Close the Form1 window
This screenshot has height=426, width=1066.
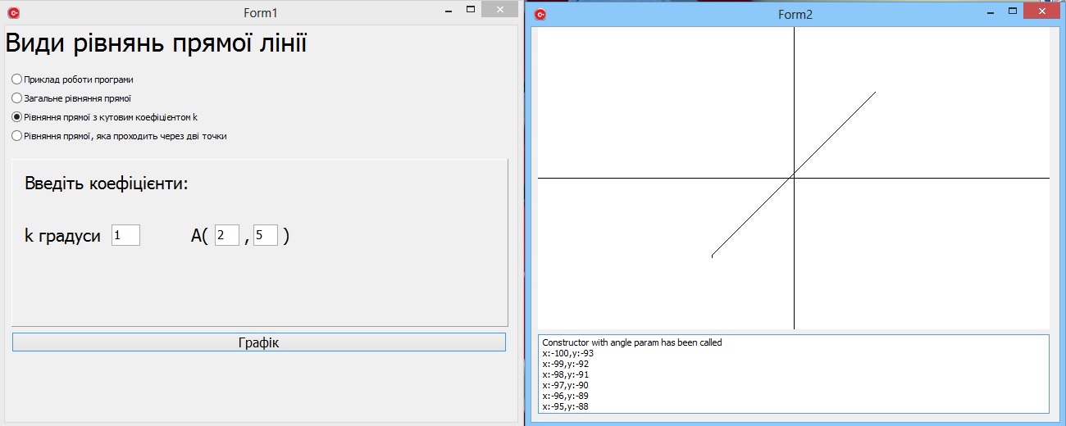(x=499, y=9)
